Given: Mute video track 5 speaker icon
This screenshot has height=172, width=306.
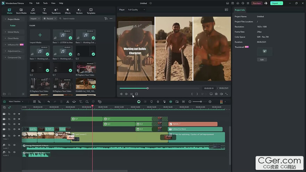Looking at the screenshot, I should click(x=14, y=114).
